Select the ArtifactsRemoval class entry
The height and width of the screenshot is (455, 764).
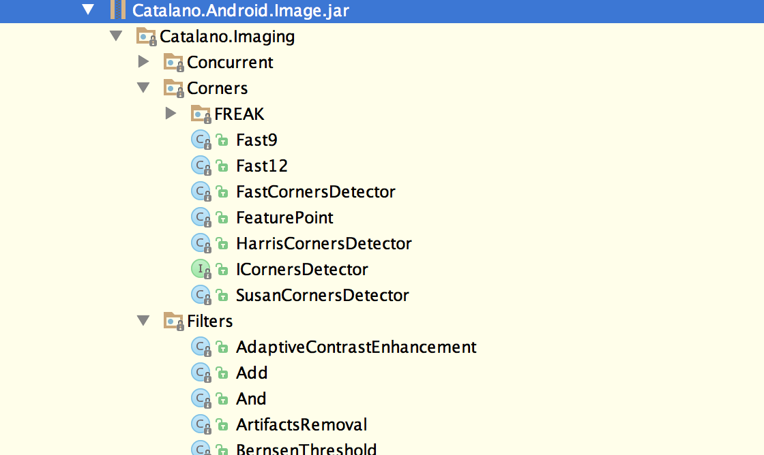point(302,425)
